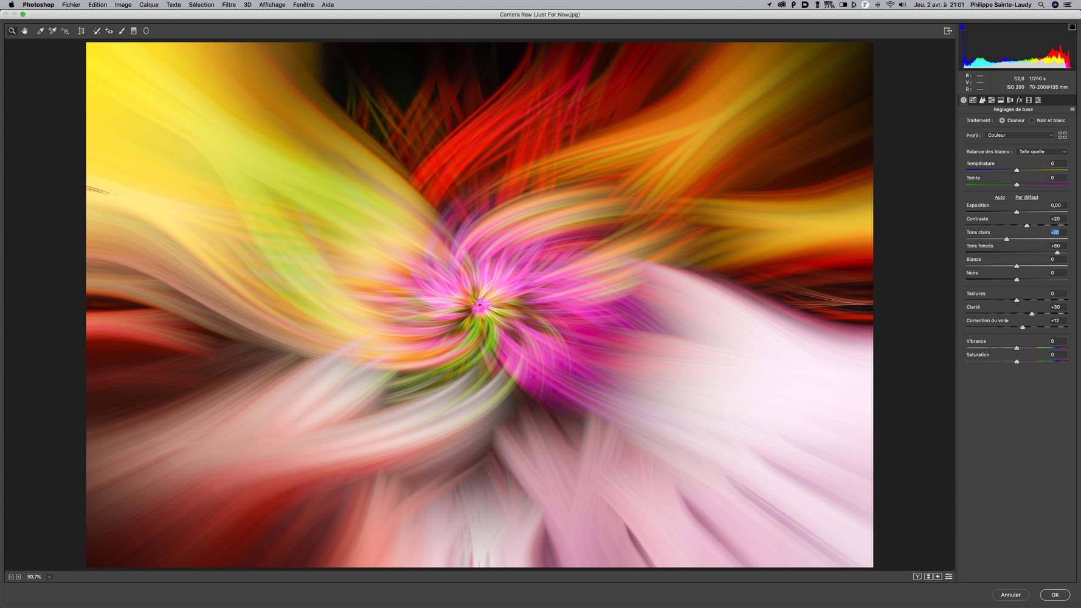Select the Hand tool in Camera Raw

click(25, 31)
